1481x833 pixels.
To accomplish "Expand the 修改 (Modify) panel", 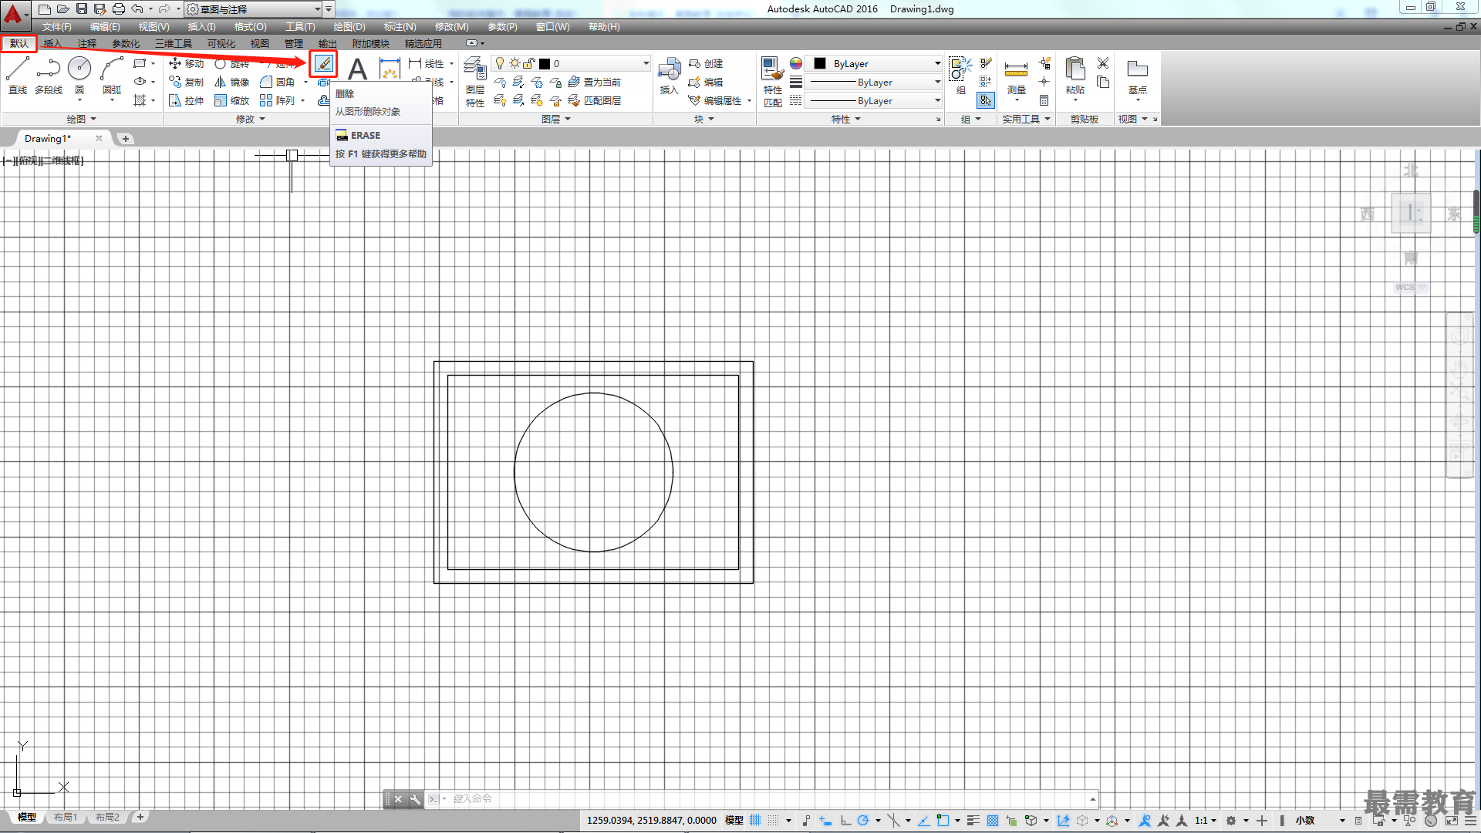I will click(250, 119).
